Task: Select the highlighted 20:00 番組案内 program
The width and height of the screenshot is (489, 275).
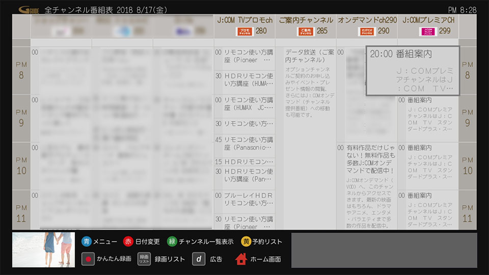Action: [x=413, y=71]
